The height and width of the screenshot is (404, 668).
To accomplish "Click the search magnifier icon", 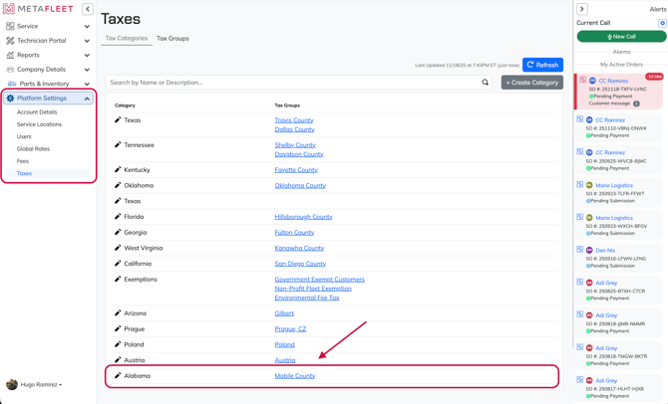I will click(x=486, y=83).
